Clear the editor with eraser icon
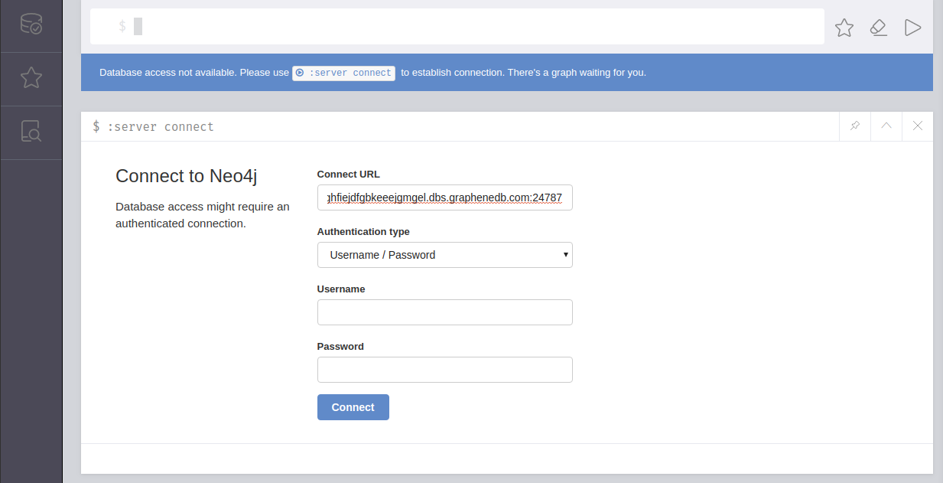 [x=878, y=28]
